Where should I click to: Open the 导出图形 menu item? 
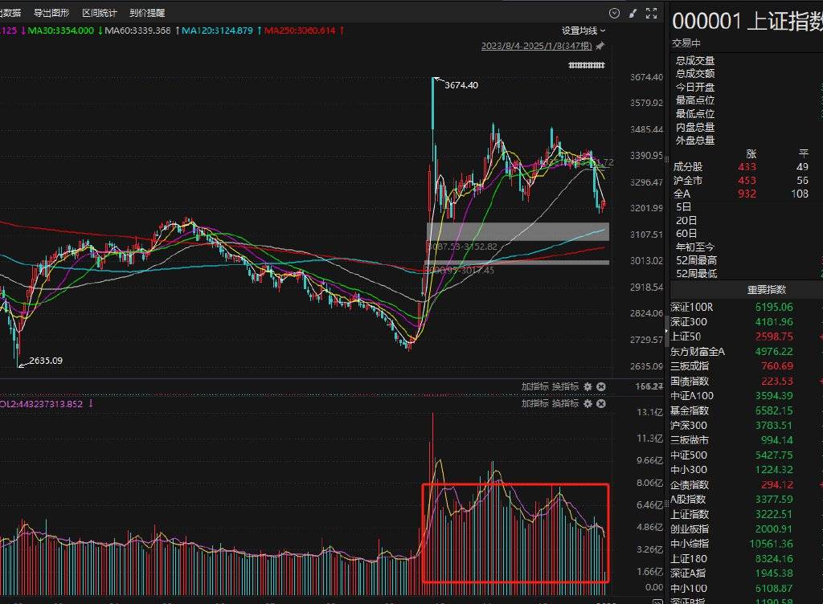click(x=51, y=13)
